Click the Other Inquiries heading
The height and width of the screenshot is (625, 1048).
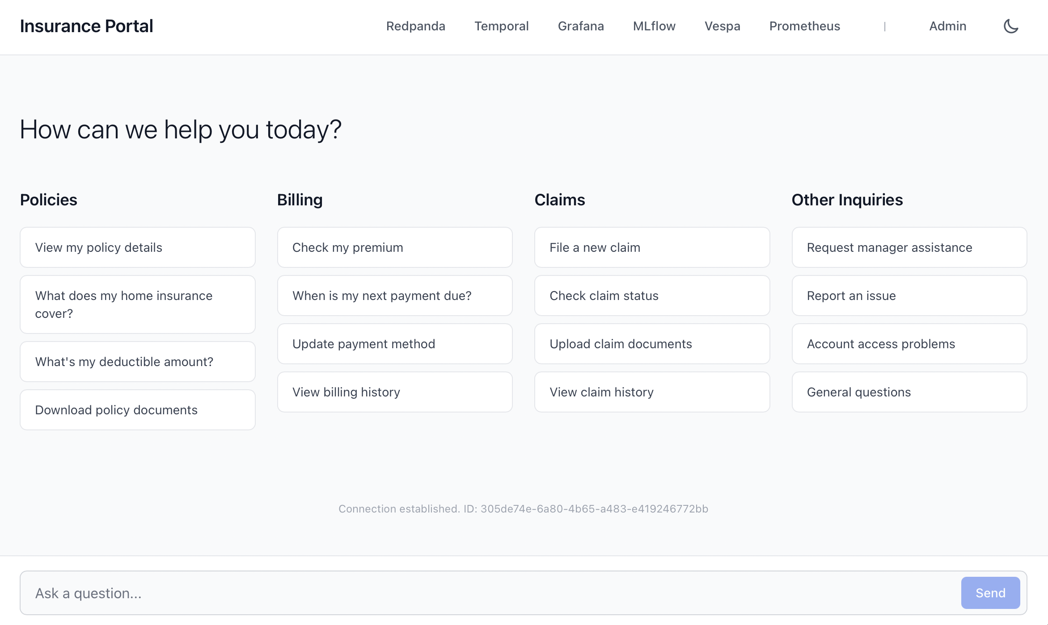tap(847, 200)
